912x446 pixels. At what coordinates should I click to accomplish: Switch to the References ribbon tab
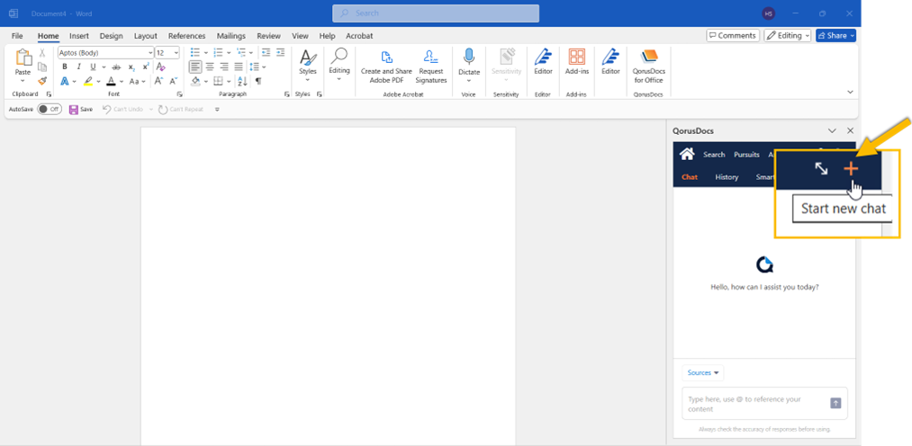(186, 36)
